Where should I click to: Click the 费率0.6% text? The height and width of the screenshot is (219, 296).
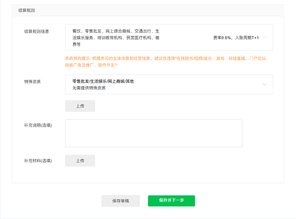[x=222, y=38]
